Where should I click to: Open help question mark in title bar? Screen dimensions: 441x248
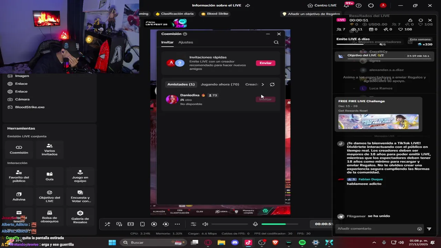[359, 6]
